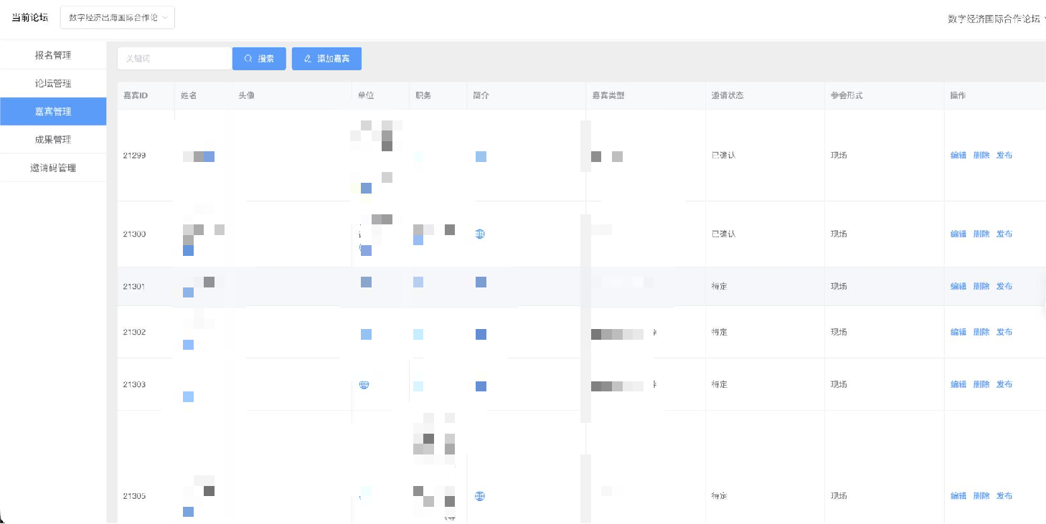
Task: Go to 论坛管理 in the sidebar
Action: [x=53, y=83]
